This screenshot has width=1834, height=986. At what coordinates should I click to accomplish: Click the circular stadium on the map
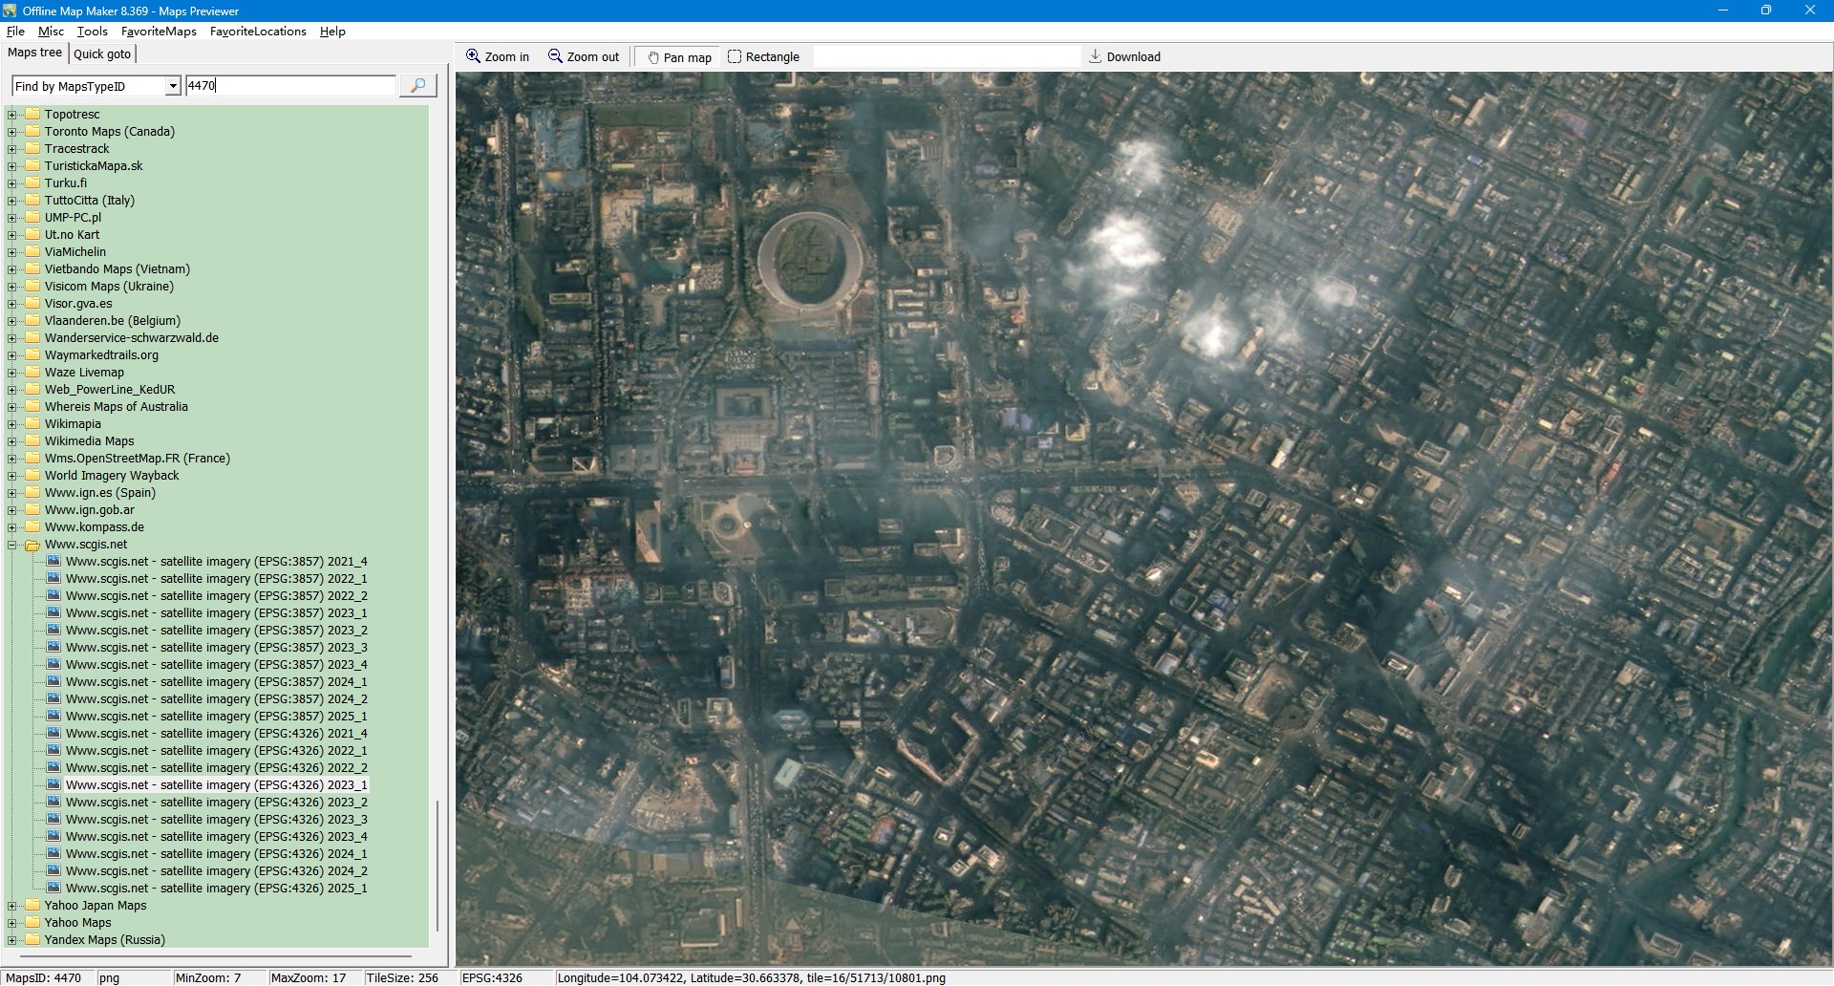coord(809,261)
